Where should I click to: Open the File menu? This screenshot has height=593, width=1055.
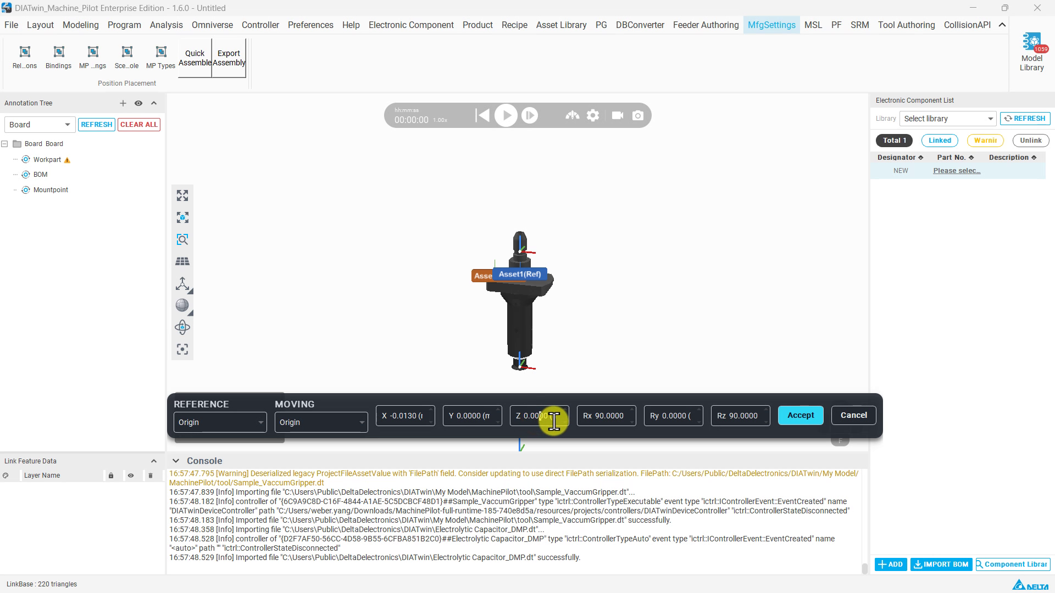[x=11, y=25]
